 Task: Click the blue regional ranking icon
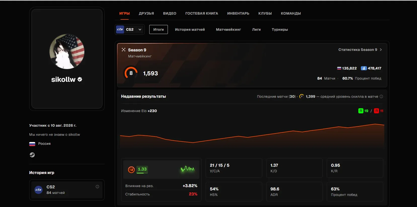[364, 68]
